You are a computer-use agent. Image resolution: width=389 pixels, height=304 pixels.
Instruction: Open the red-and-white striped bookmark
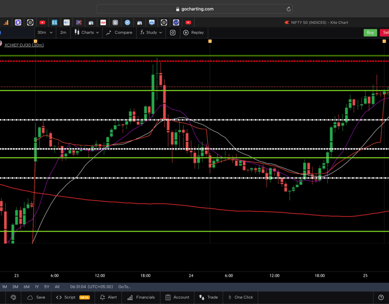pyautogui.click(x=103, y=23)
